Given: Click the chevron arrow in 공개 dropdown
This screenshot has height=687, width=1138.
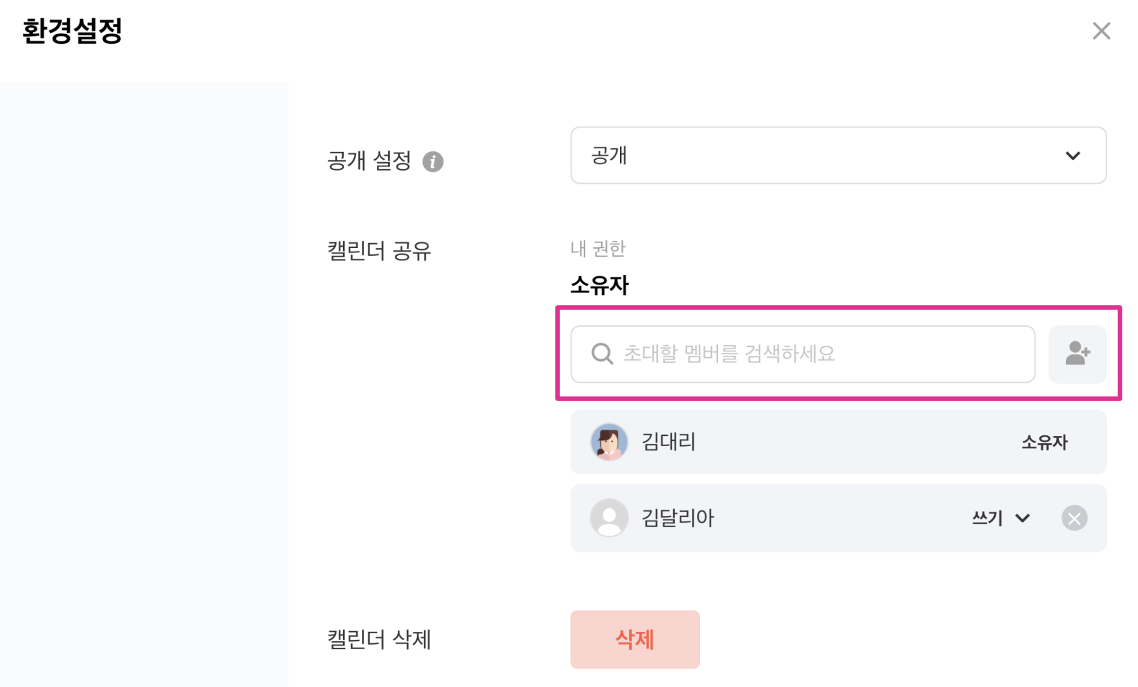Looking at the screenshot, I should (1073, 156).
